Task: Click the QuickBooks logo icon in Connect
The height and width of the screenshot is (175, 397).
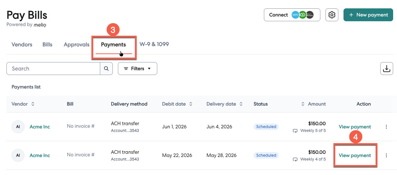Action: tap(303, 15)
